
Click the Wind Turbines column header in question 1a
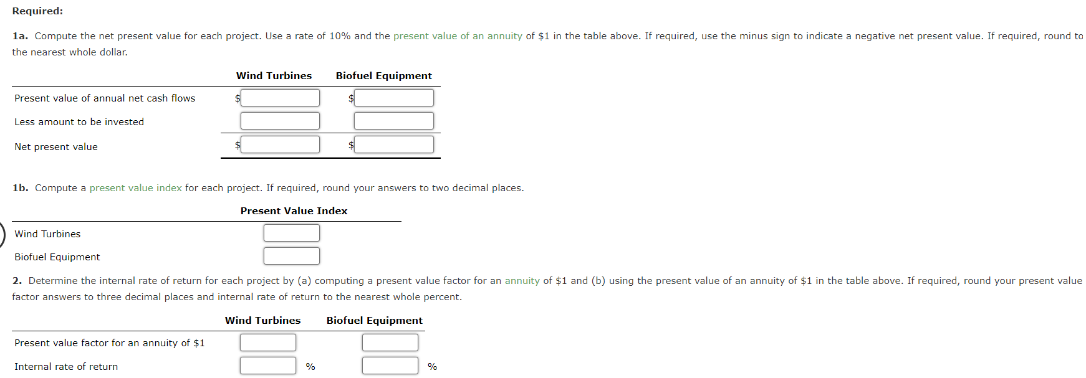pyautogui.click(x=273, y=75)
